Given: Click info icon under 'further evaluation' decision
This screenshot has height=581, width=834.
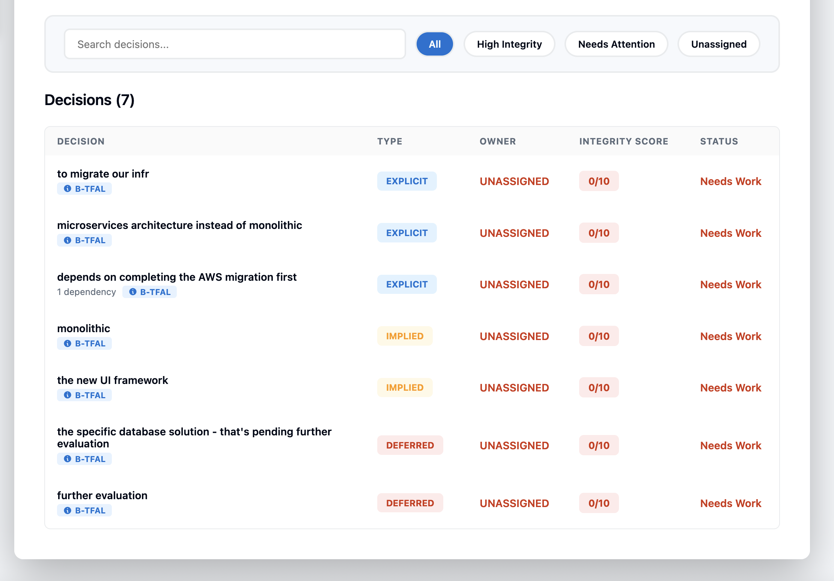Looking at the screenshot, I should pyautogui.click(x=68, y=510).
